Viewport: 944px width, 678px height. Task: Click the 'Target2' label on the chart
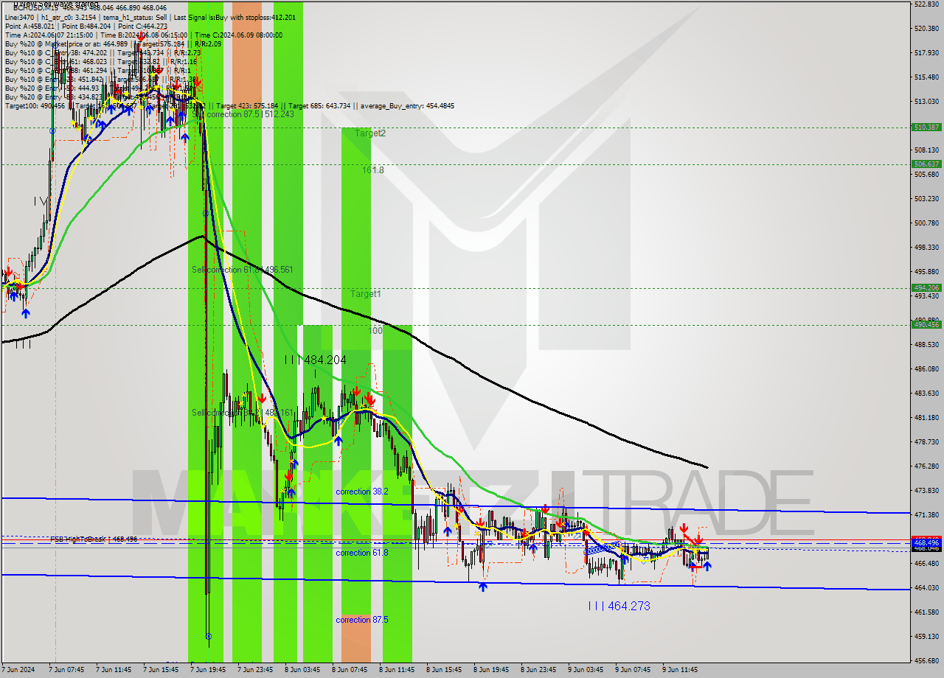click(x=370, y=133)
